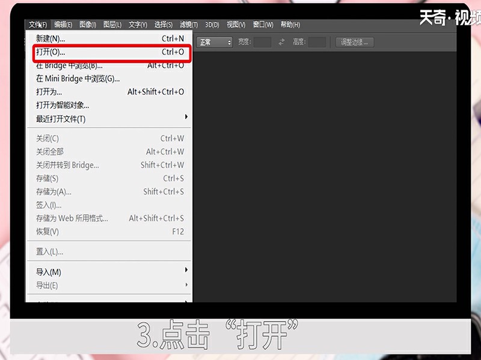
Task: Click the swap width and height icon
Action: point(281,42)
